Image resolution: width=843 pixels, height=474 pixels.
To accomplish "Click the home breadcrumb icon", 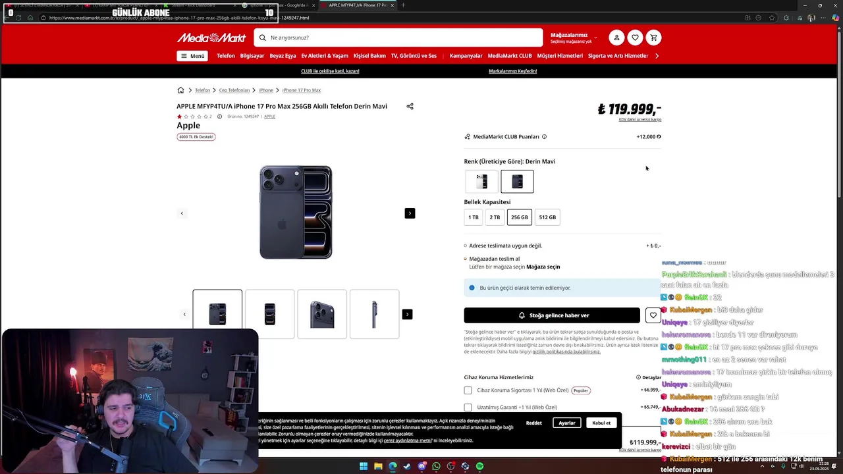I will pyautogui.click(x=180, y=90).
